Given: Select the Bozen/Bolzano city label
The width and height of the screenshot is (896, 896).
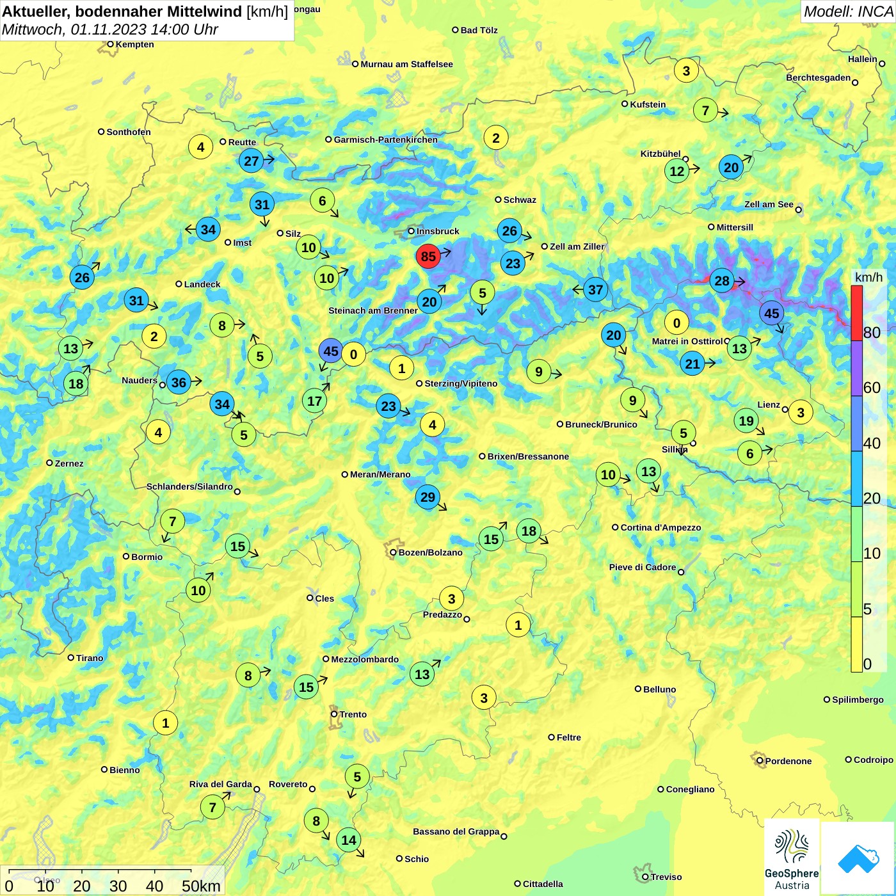Looking at the screenshot, I should coord(430,552).
